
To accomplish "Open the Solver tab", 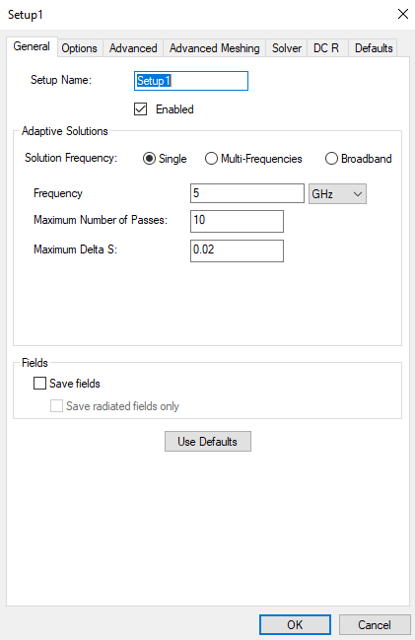I will (287, 48).
